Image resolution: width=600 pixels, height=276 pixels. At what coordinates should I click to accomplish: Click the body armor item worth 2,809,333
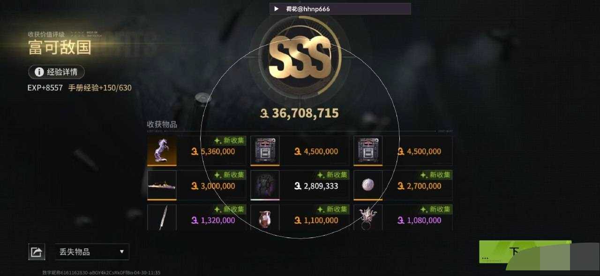pos(265,185)
